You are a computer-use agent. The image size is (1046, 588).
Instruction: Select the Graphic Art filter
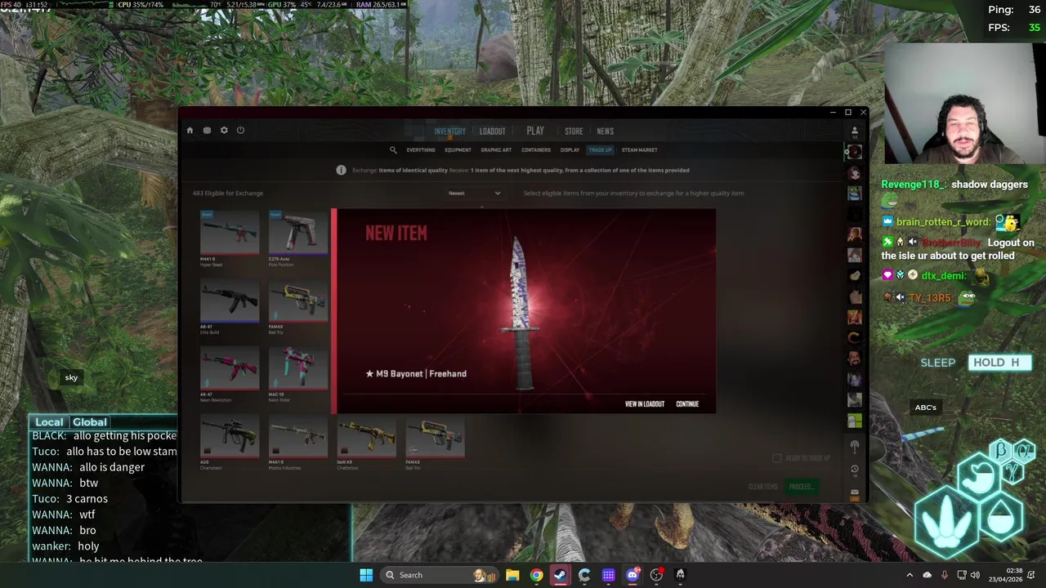(x=496, y=150)
